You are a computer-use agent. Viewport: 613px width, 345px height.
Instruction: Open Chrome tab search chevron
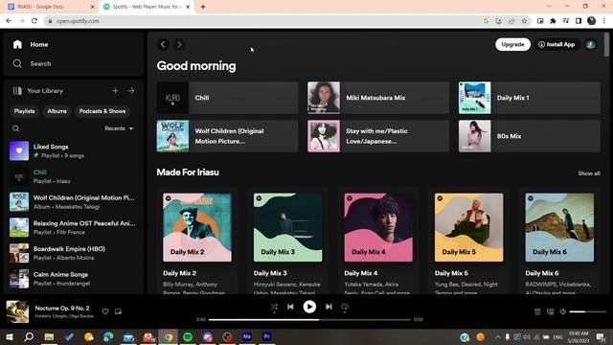(549, 6)
